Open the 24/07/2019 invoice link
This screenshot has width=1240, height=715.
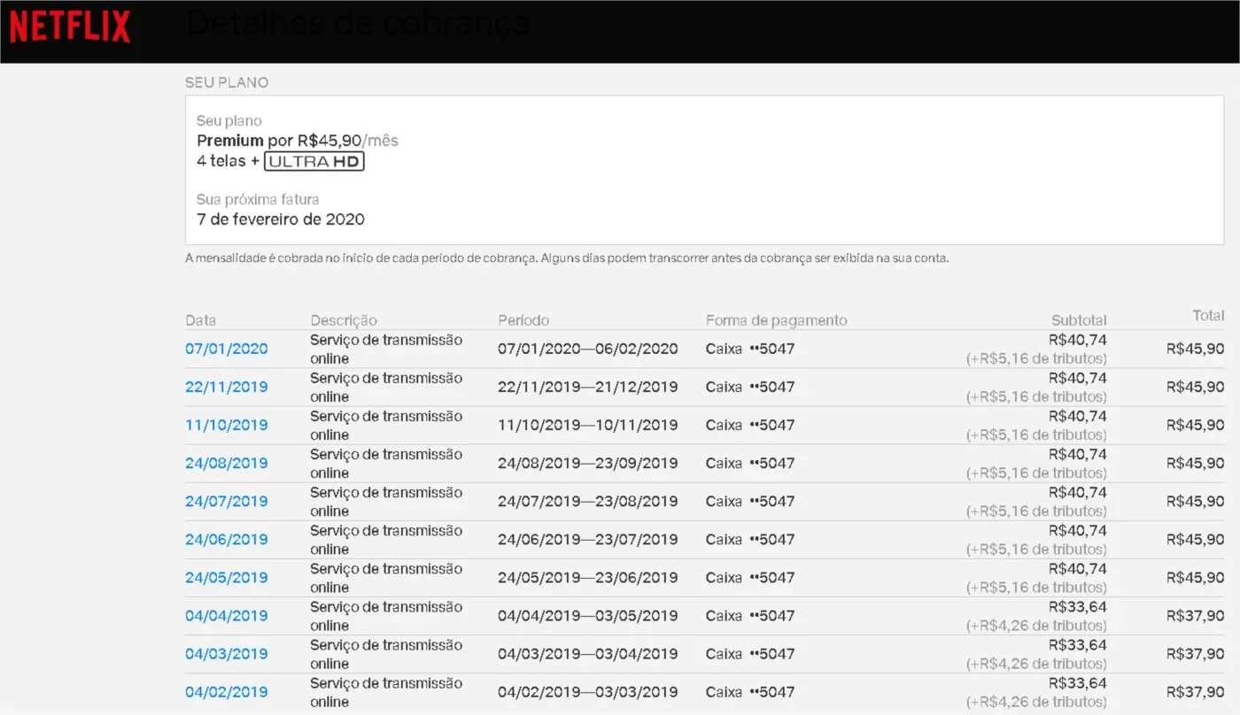[x=227, y=501]
